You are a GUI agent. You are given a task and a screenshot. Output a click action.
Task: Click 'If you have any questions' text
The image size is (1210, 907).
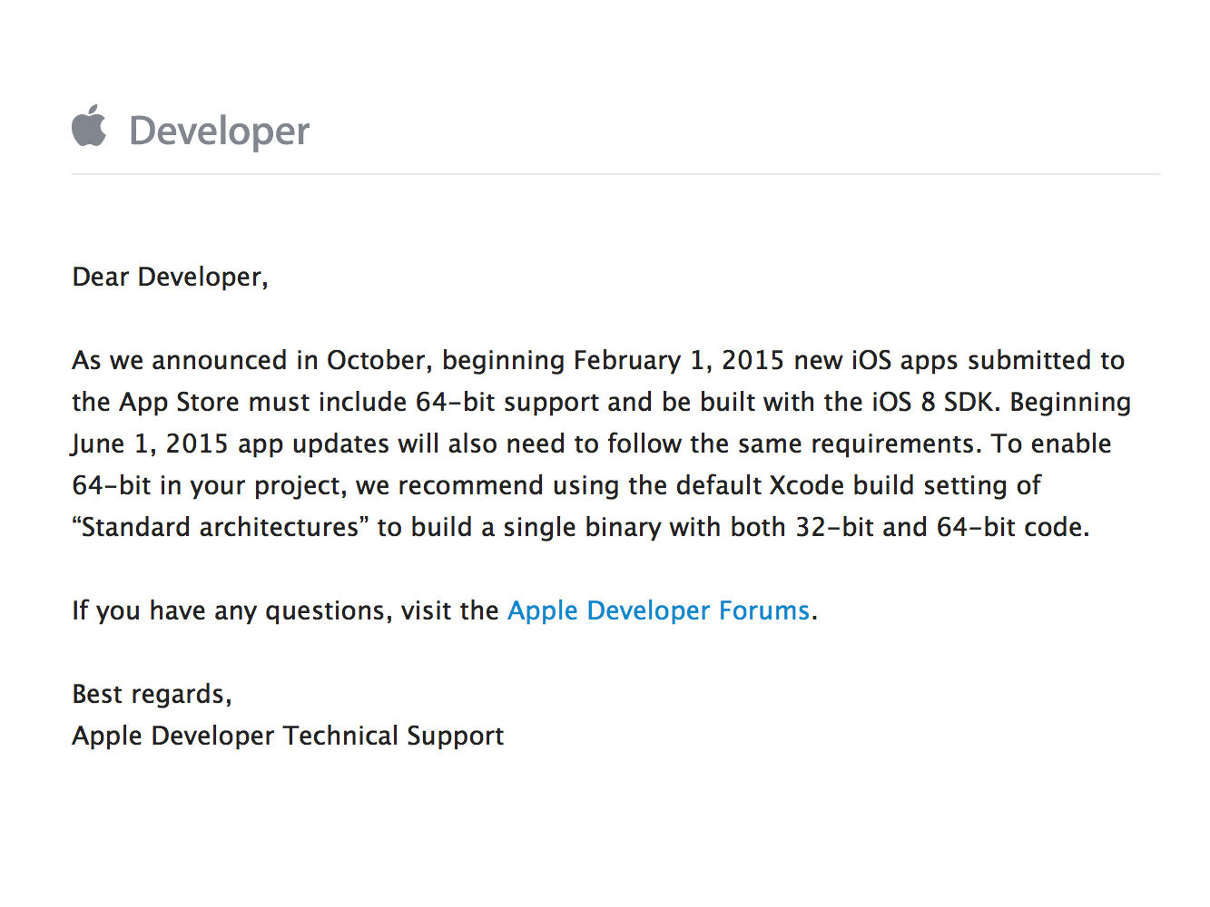(231, 610)
